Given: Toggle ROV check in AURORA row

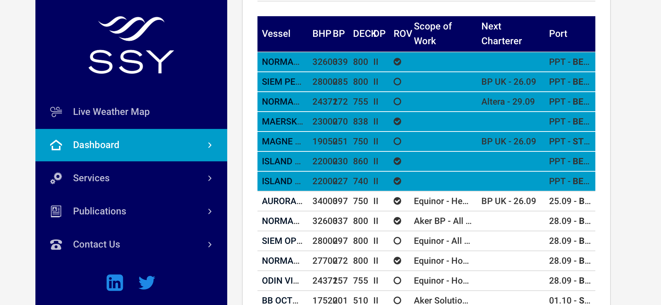Looking at the screenshot, I should 397,201.
